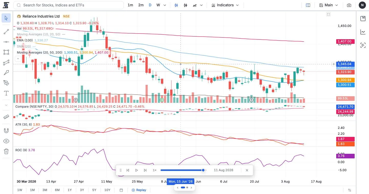Pick the ruler measurement tool
Image resolution: width=369 pixels, height=194 pixels.
tap(6, 117)
